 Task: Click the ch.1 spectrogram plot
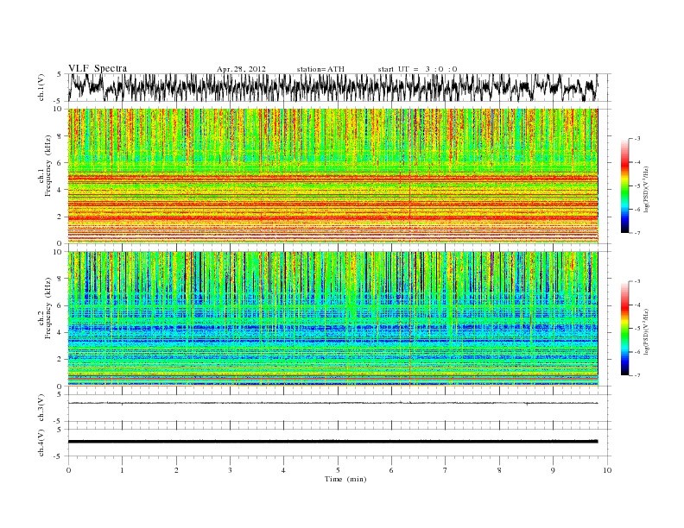pos(333,176)
